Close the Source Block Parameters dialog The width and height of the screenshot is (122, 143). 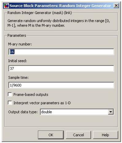pos(116,5)
